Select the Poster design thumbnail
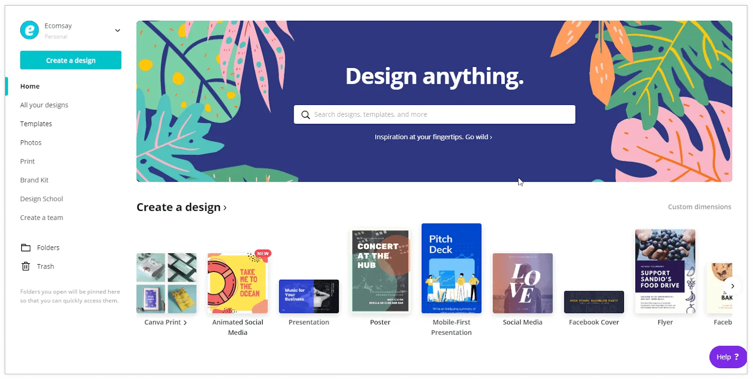This screenshot has width=753, height=379. (x=380, y=271)
